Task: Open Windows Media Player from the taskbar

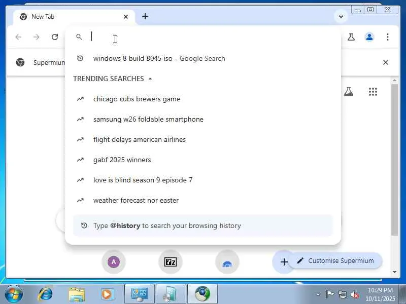Action: tap(108, 294)
